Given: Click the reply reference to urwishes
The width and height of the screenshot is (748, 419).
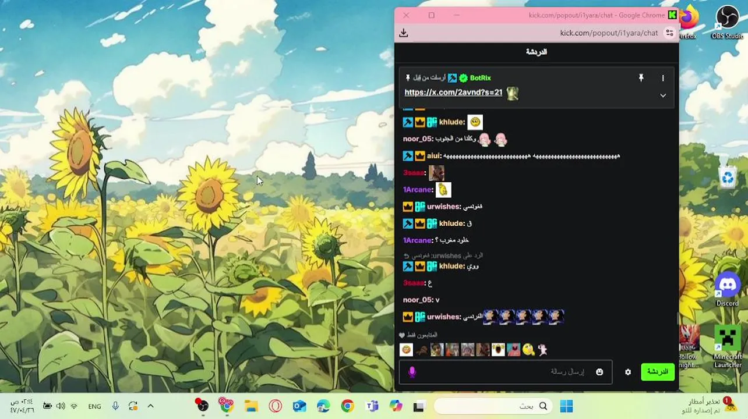Looking at the screenshot, I should coord(443,255).
